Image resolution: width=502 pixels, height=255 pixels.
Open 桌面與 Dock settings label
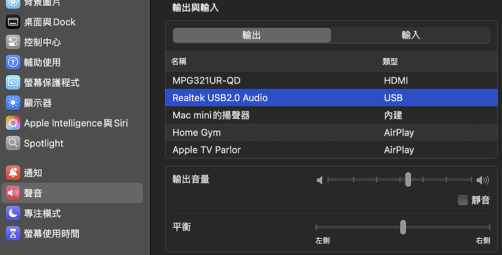(x=50, y=22)
